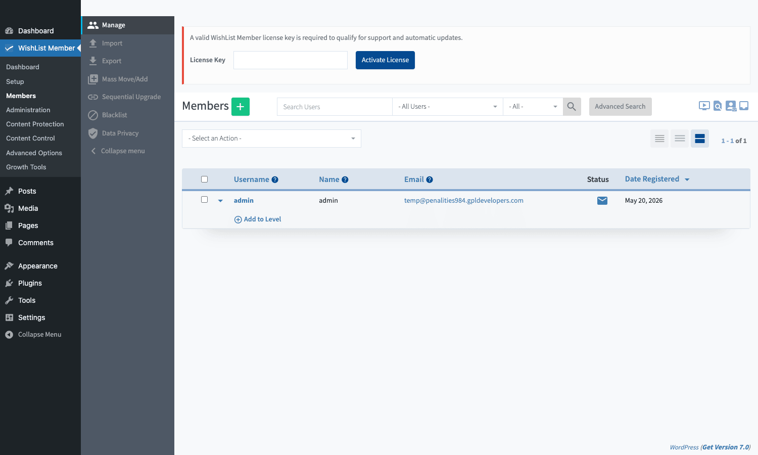This screenshot has width=758, height=455.
Task: Click the help icon beside Name header
Action: click(x=345, y=179)
